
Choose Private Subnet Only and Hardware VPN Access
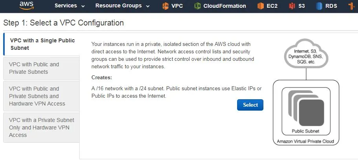pyautogui.click(x=42, y=127)
